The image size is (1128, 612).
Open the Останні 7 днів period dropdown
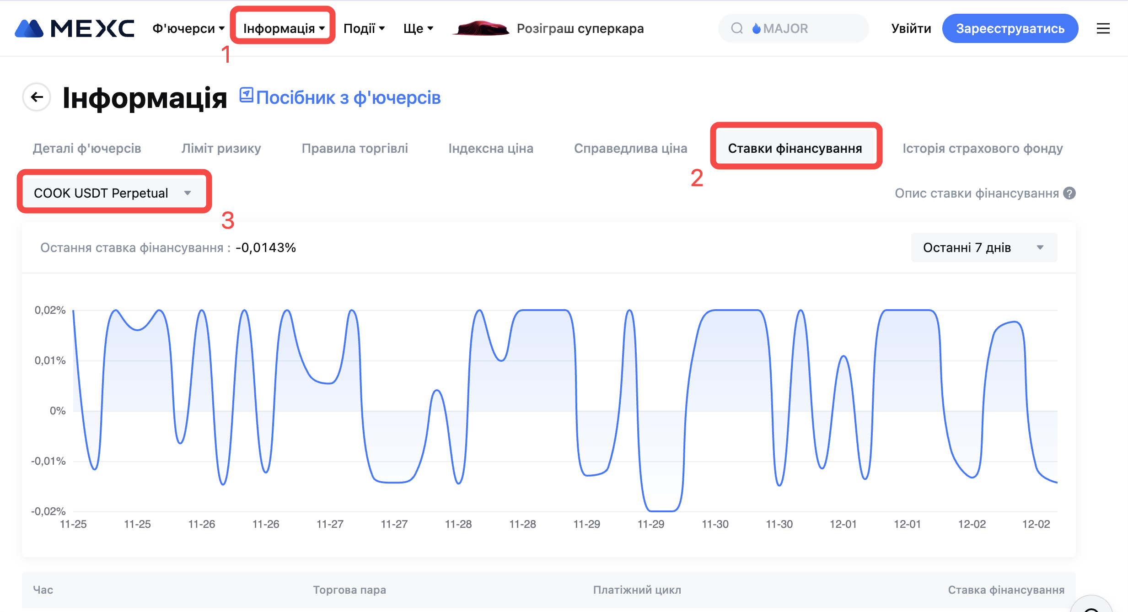point(983,247)
